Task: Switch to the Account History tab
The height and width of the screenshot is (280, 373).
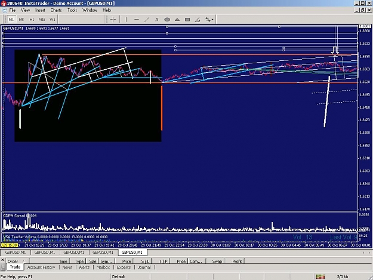Action: [x=41, y=267]
